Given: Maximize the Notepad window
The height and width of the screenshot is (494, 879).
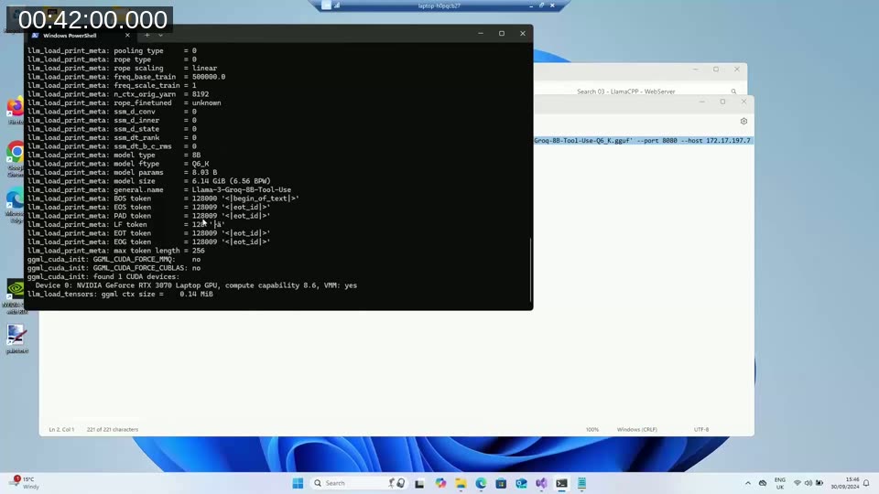Looking at the screenshot, I should [722, 102].
